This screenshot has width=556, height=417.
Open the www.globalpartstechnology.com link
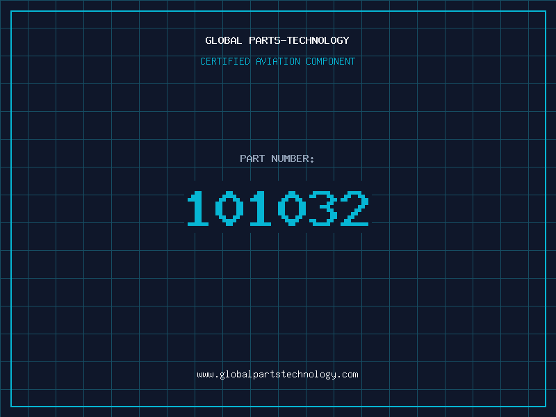pos(277,375)
